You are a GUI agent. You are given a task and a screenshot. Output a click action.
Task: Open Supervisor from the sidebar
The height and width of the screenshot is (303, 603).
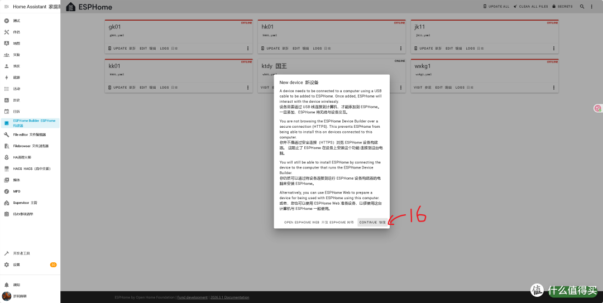point(30,203)
